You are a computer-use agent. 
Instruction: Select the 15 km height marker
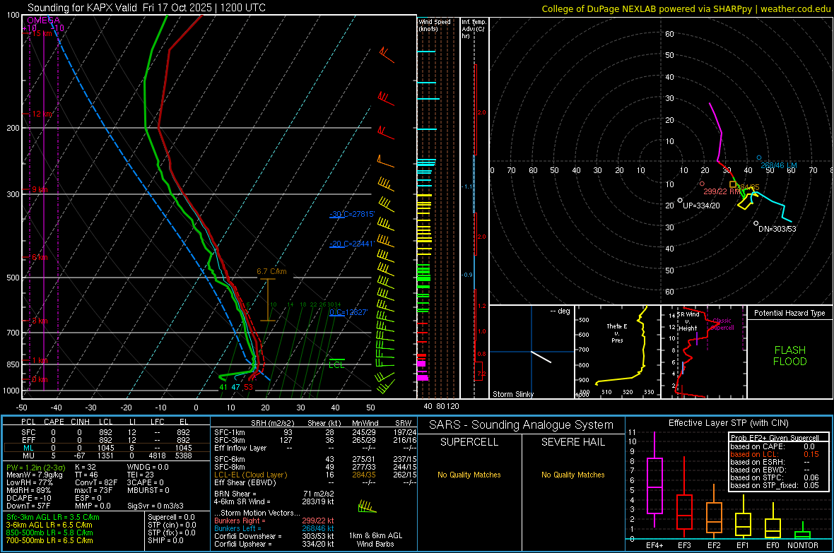click(x=42, y=33)
